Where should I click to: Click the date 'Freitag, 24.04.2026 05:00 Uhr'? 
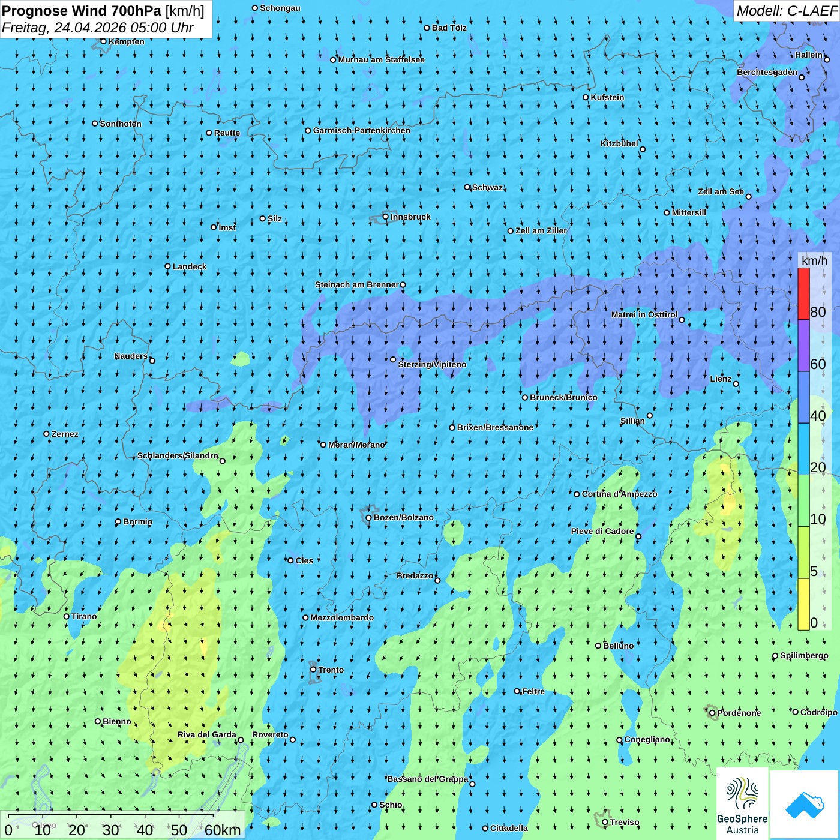point(97,28)
